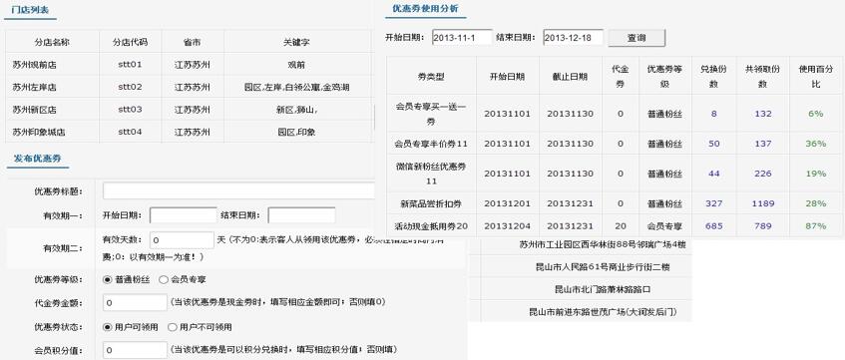The width and height of the screenshot is (845, 360).
Task: Click the 查询 query button
Action: pyautogui.click(x=636, y=38)
